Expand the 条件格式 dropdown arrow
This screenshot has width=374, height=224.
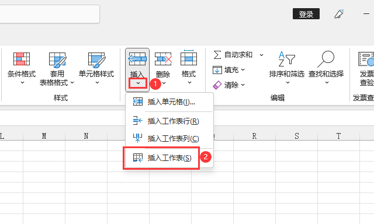(22, 83)
